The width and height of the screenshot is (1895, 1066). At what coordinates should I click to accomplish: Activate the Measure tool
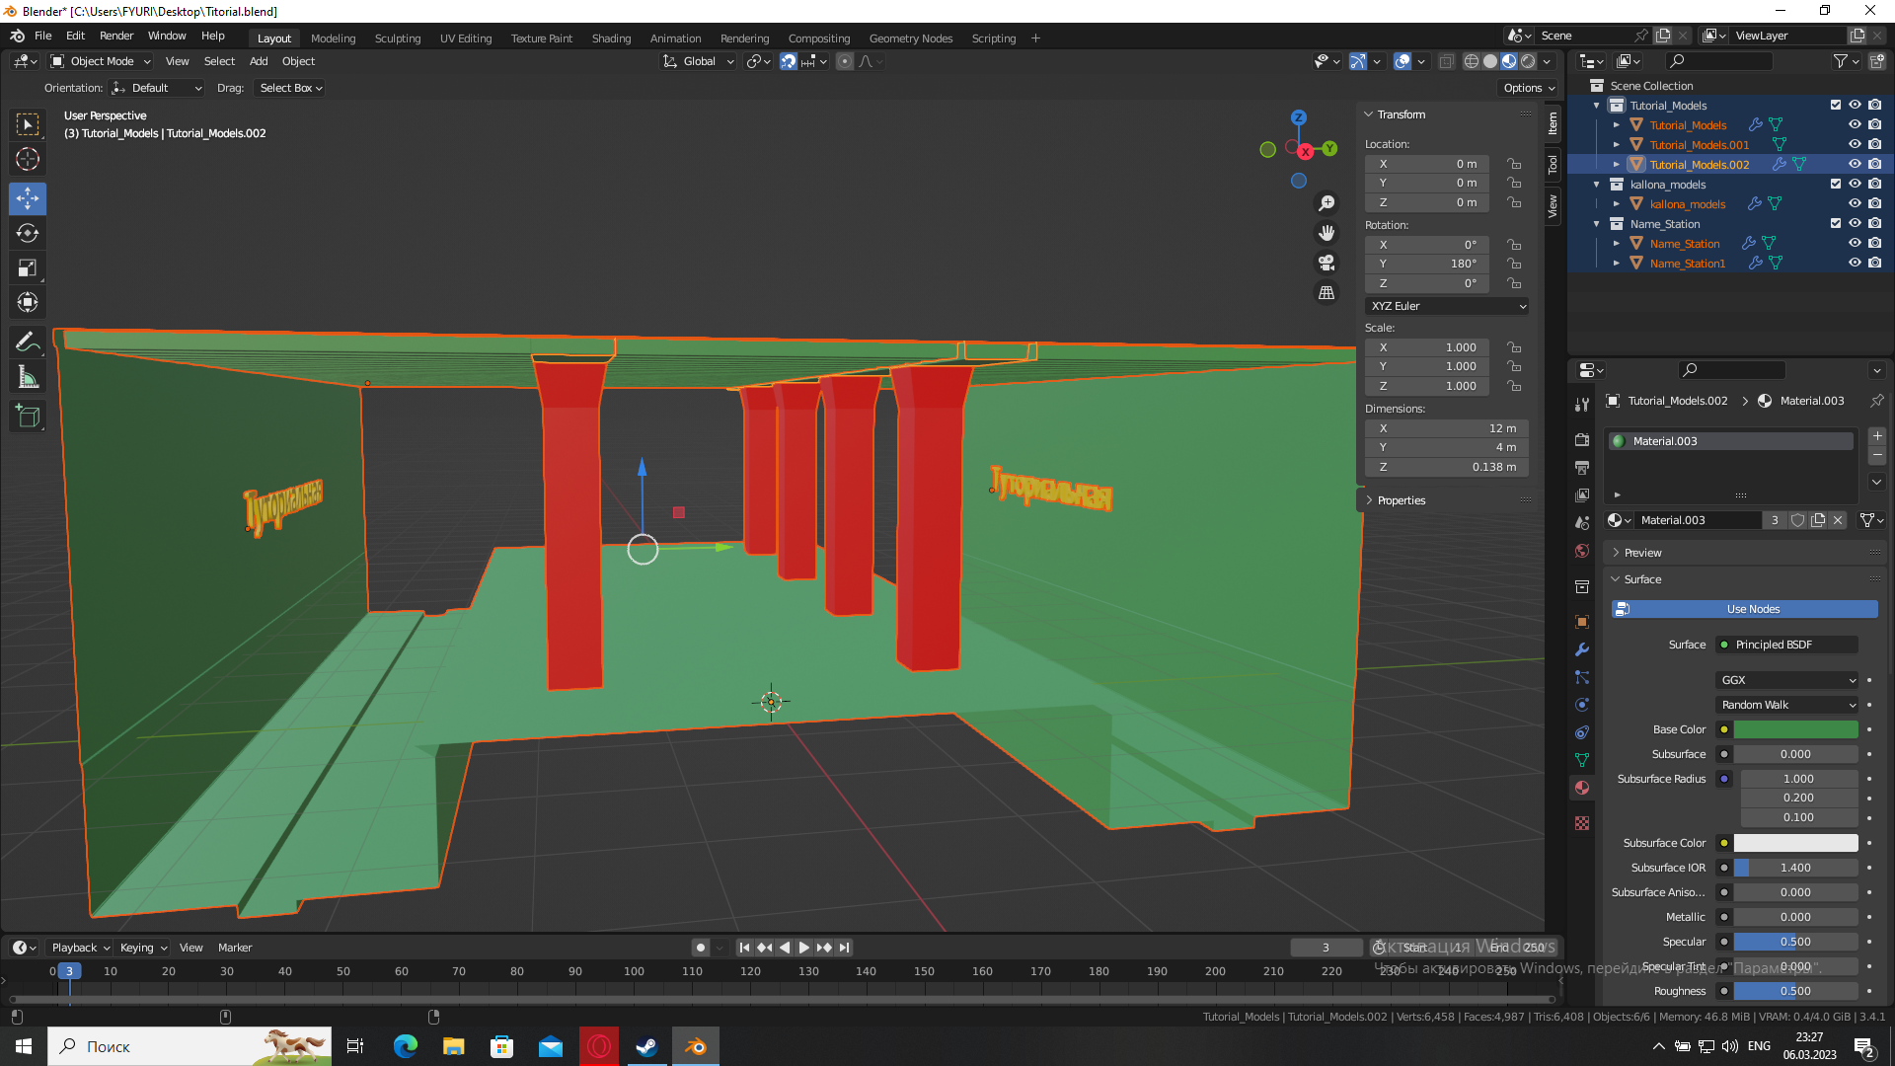(28, 378)
